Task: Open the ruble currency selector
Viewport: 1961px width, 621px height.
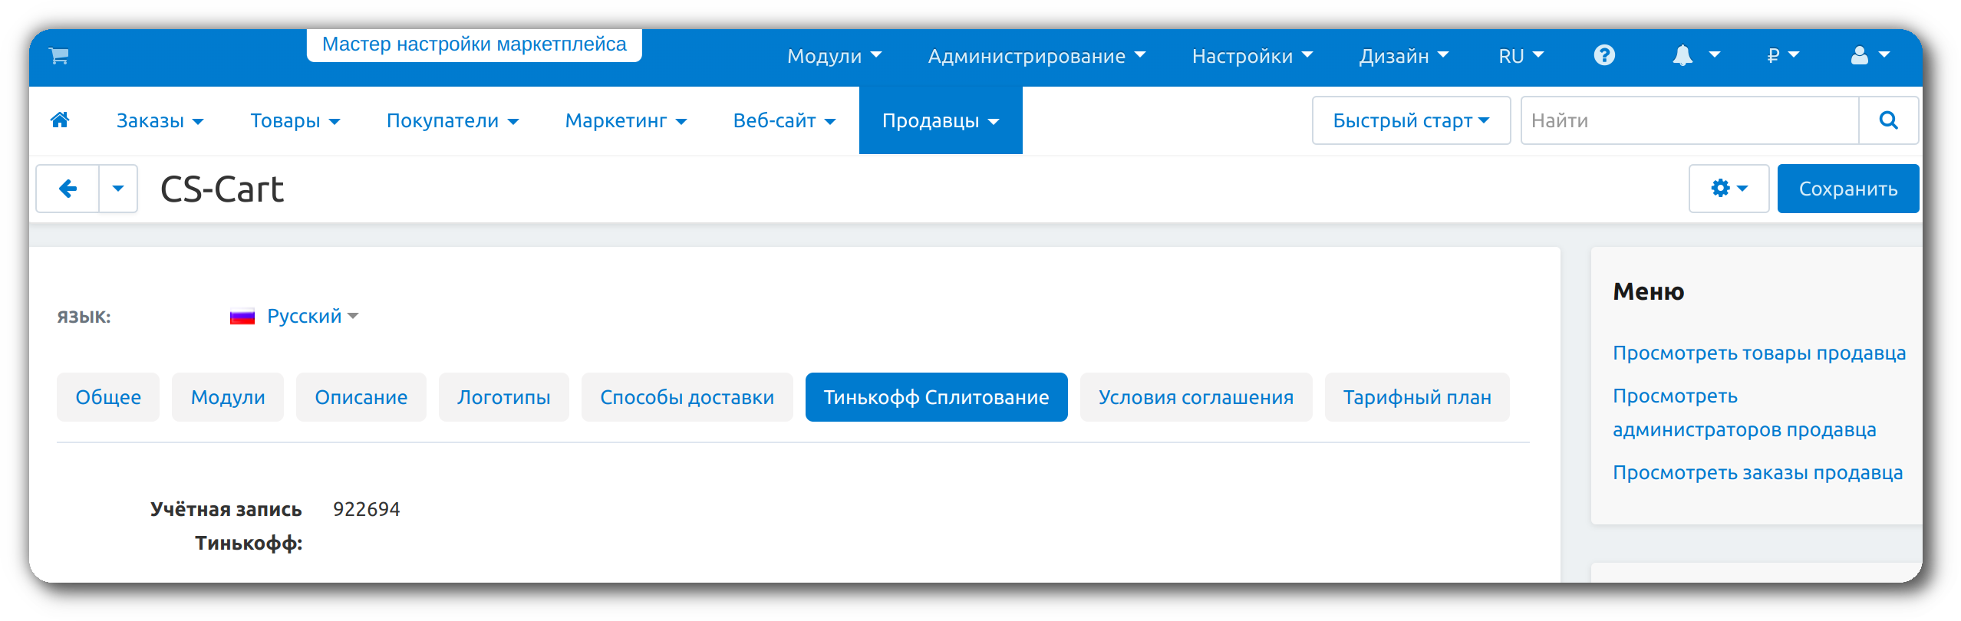Action: coord(1781,56)
